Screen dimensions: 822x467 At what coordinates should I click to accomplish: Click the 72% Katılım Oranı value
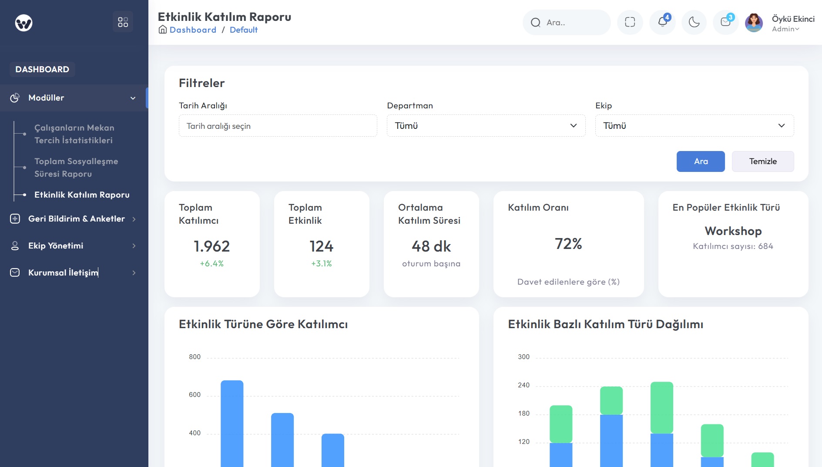point(568,244)
